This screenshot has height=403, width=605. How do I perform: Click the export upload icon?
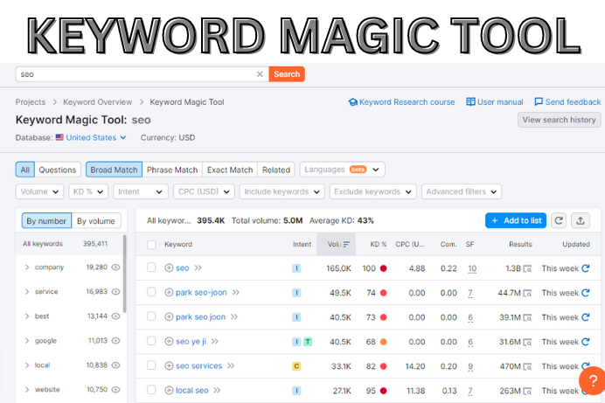click(x=581, y=220)
